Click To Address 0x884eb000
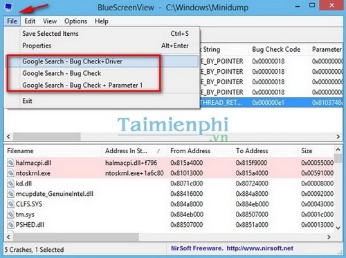The image size is (346, 258). [x=252, y=204]
